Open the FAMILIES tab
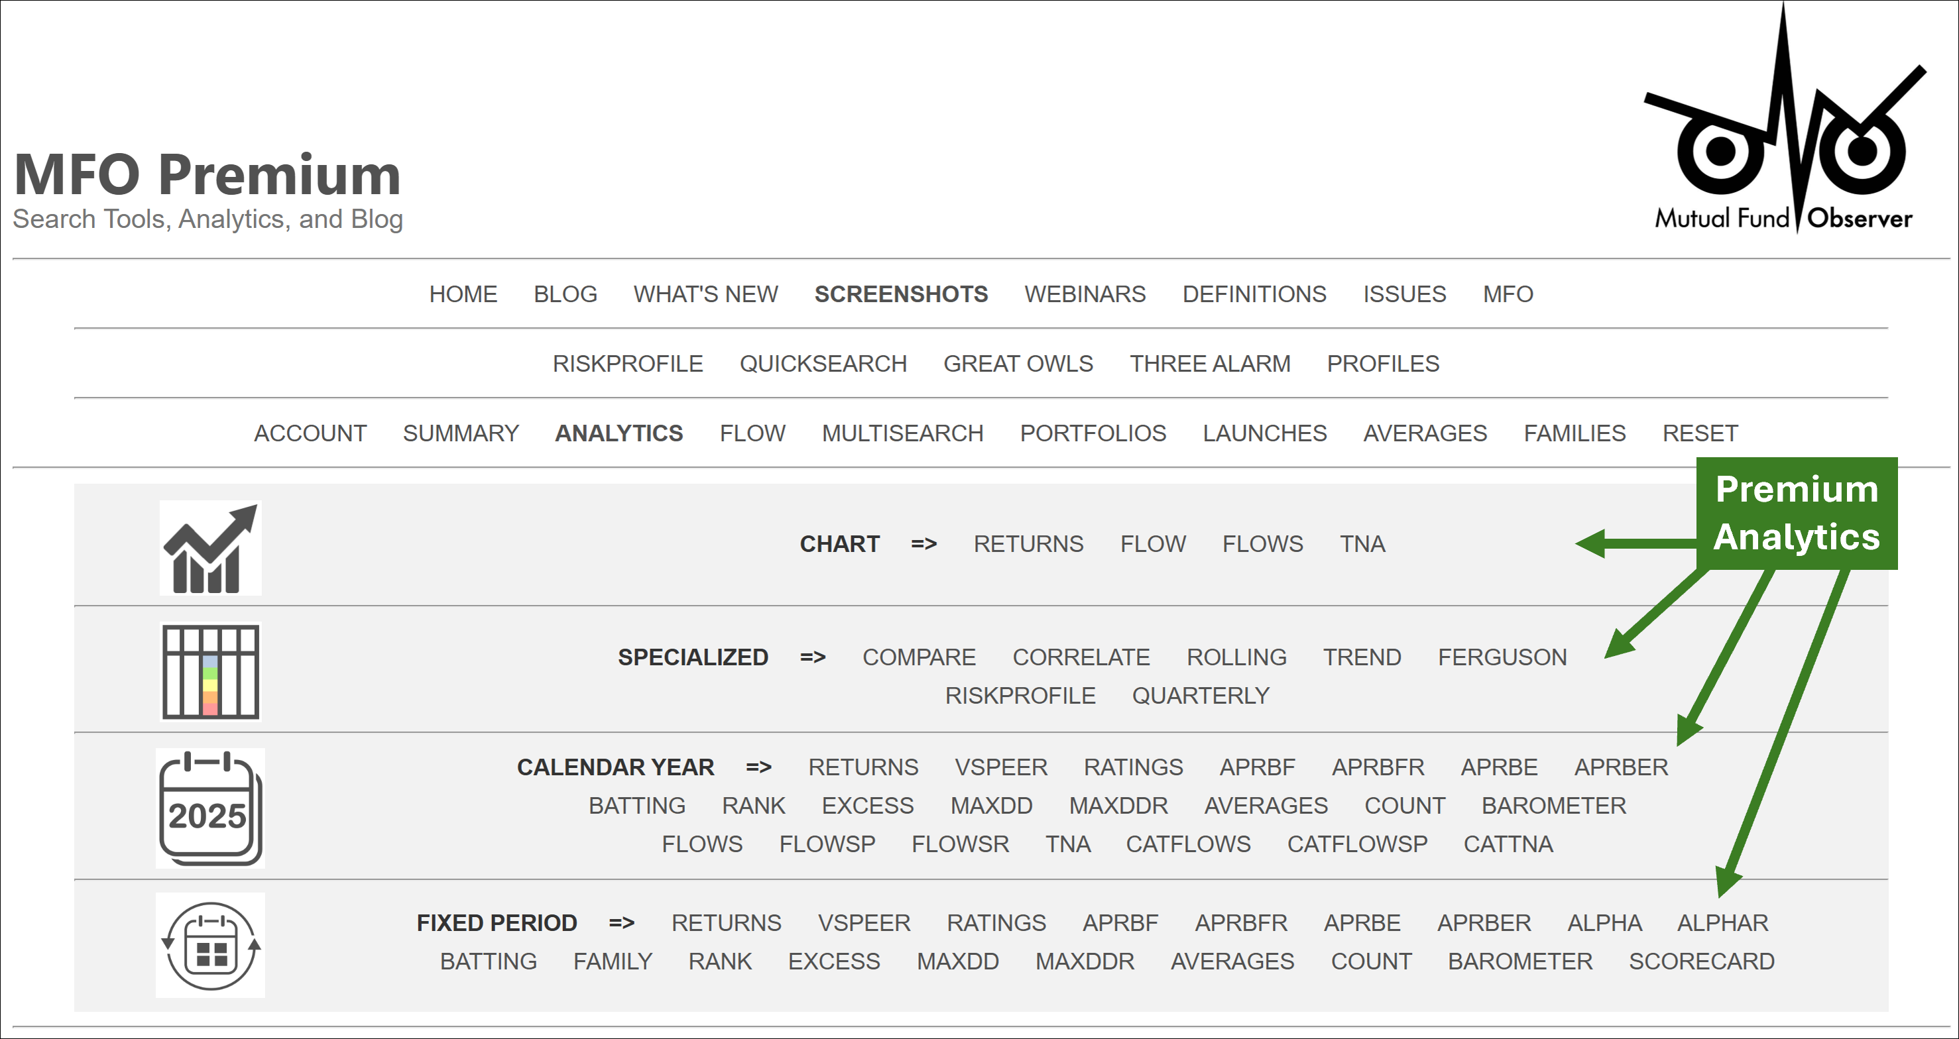 tap(1575, 433)
